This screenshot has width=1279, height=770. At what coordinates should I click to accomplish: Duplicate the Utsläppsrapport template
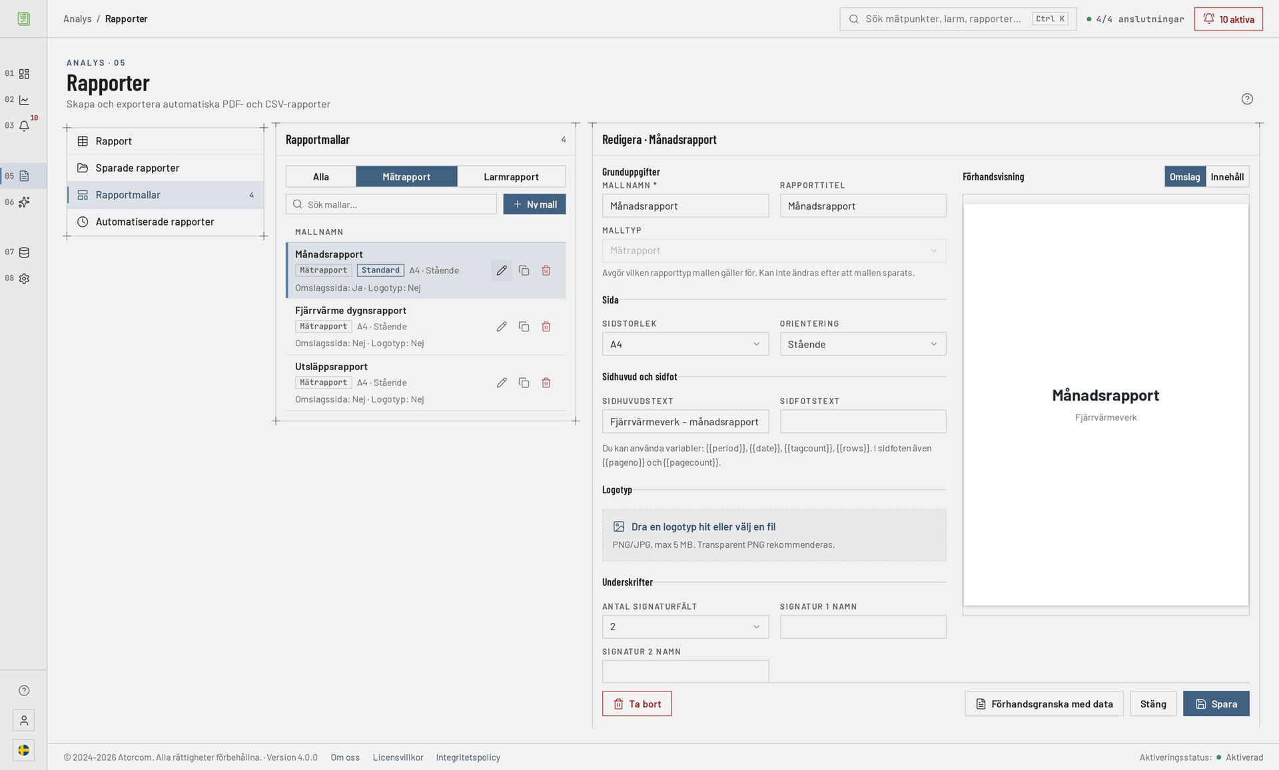(524, 383)
